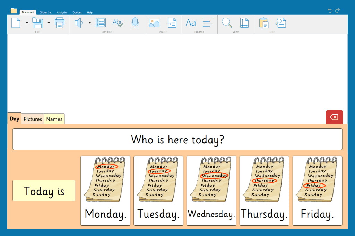Save the document with floppy icon
Screen dimensions: 355x236
[x=37, y=23]
